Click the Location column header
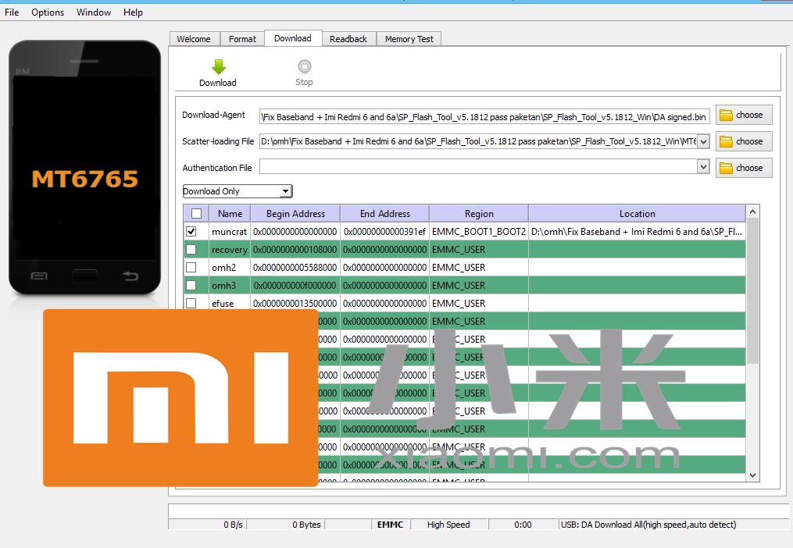 click(638, 213)
